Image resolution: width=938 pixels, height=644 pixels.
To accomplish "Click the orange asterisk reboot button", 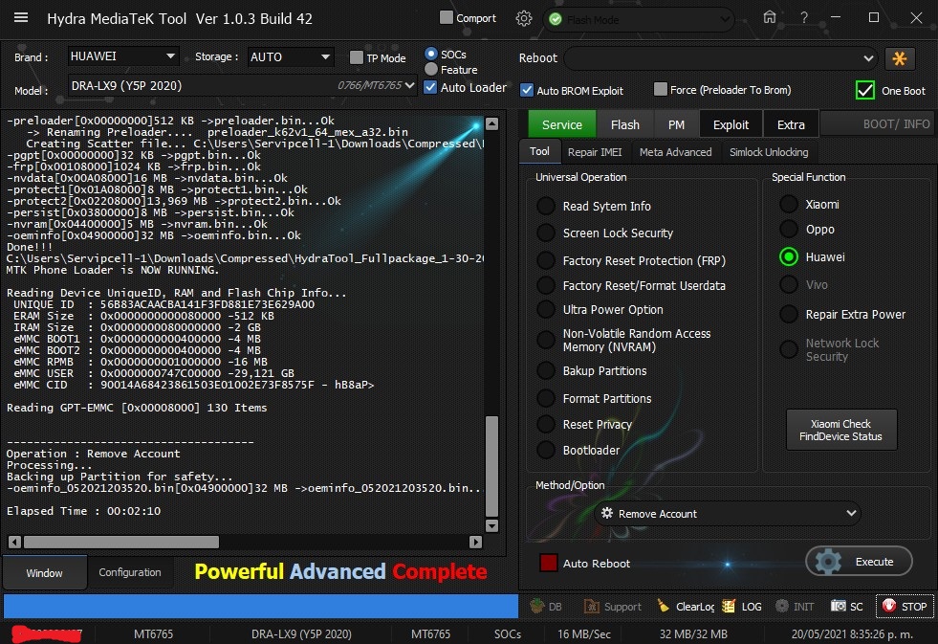I will point(899,58).
